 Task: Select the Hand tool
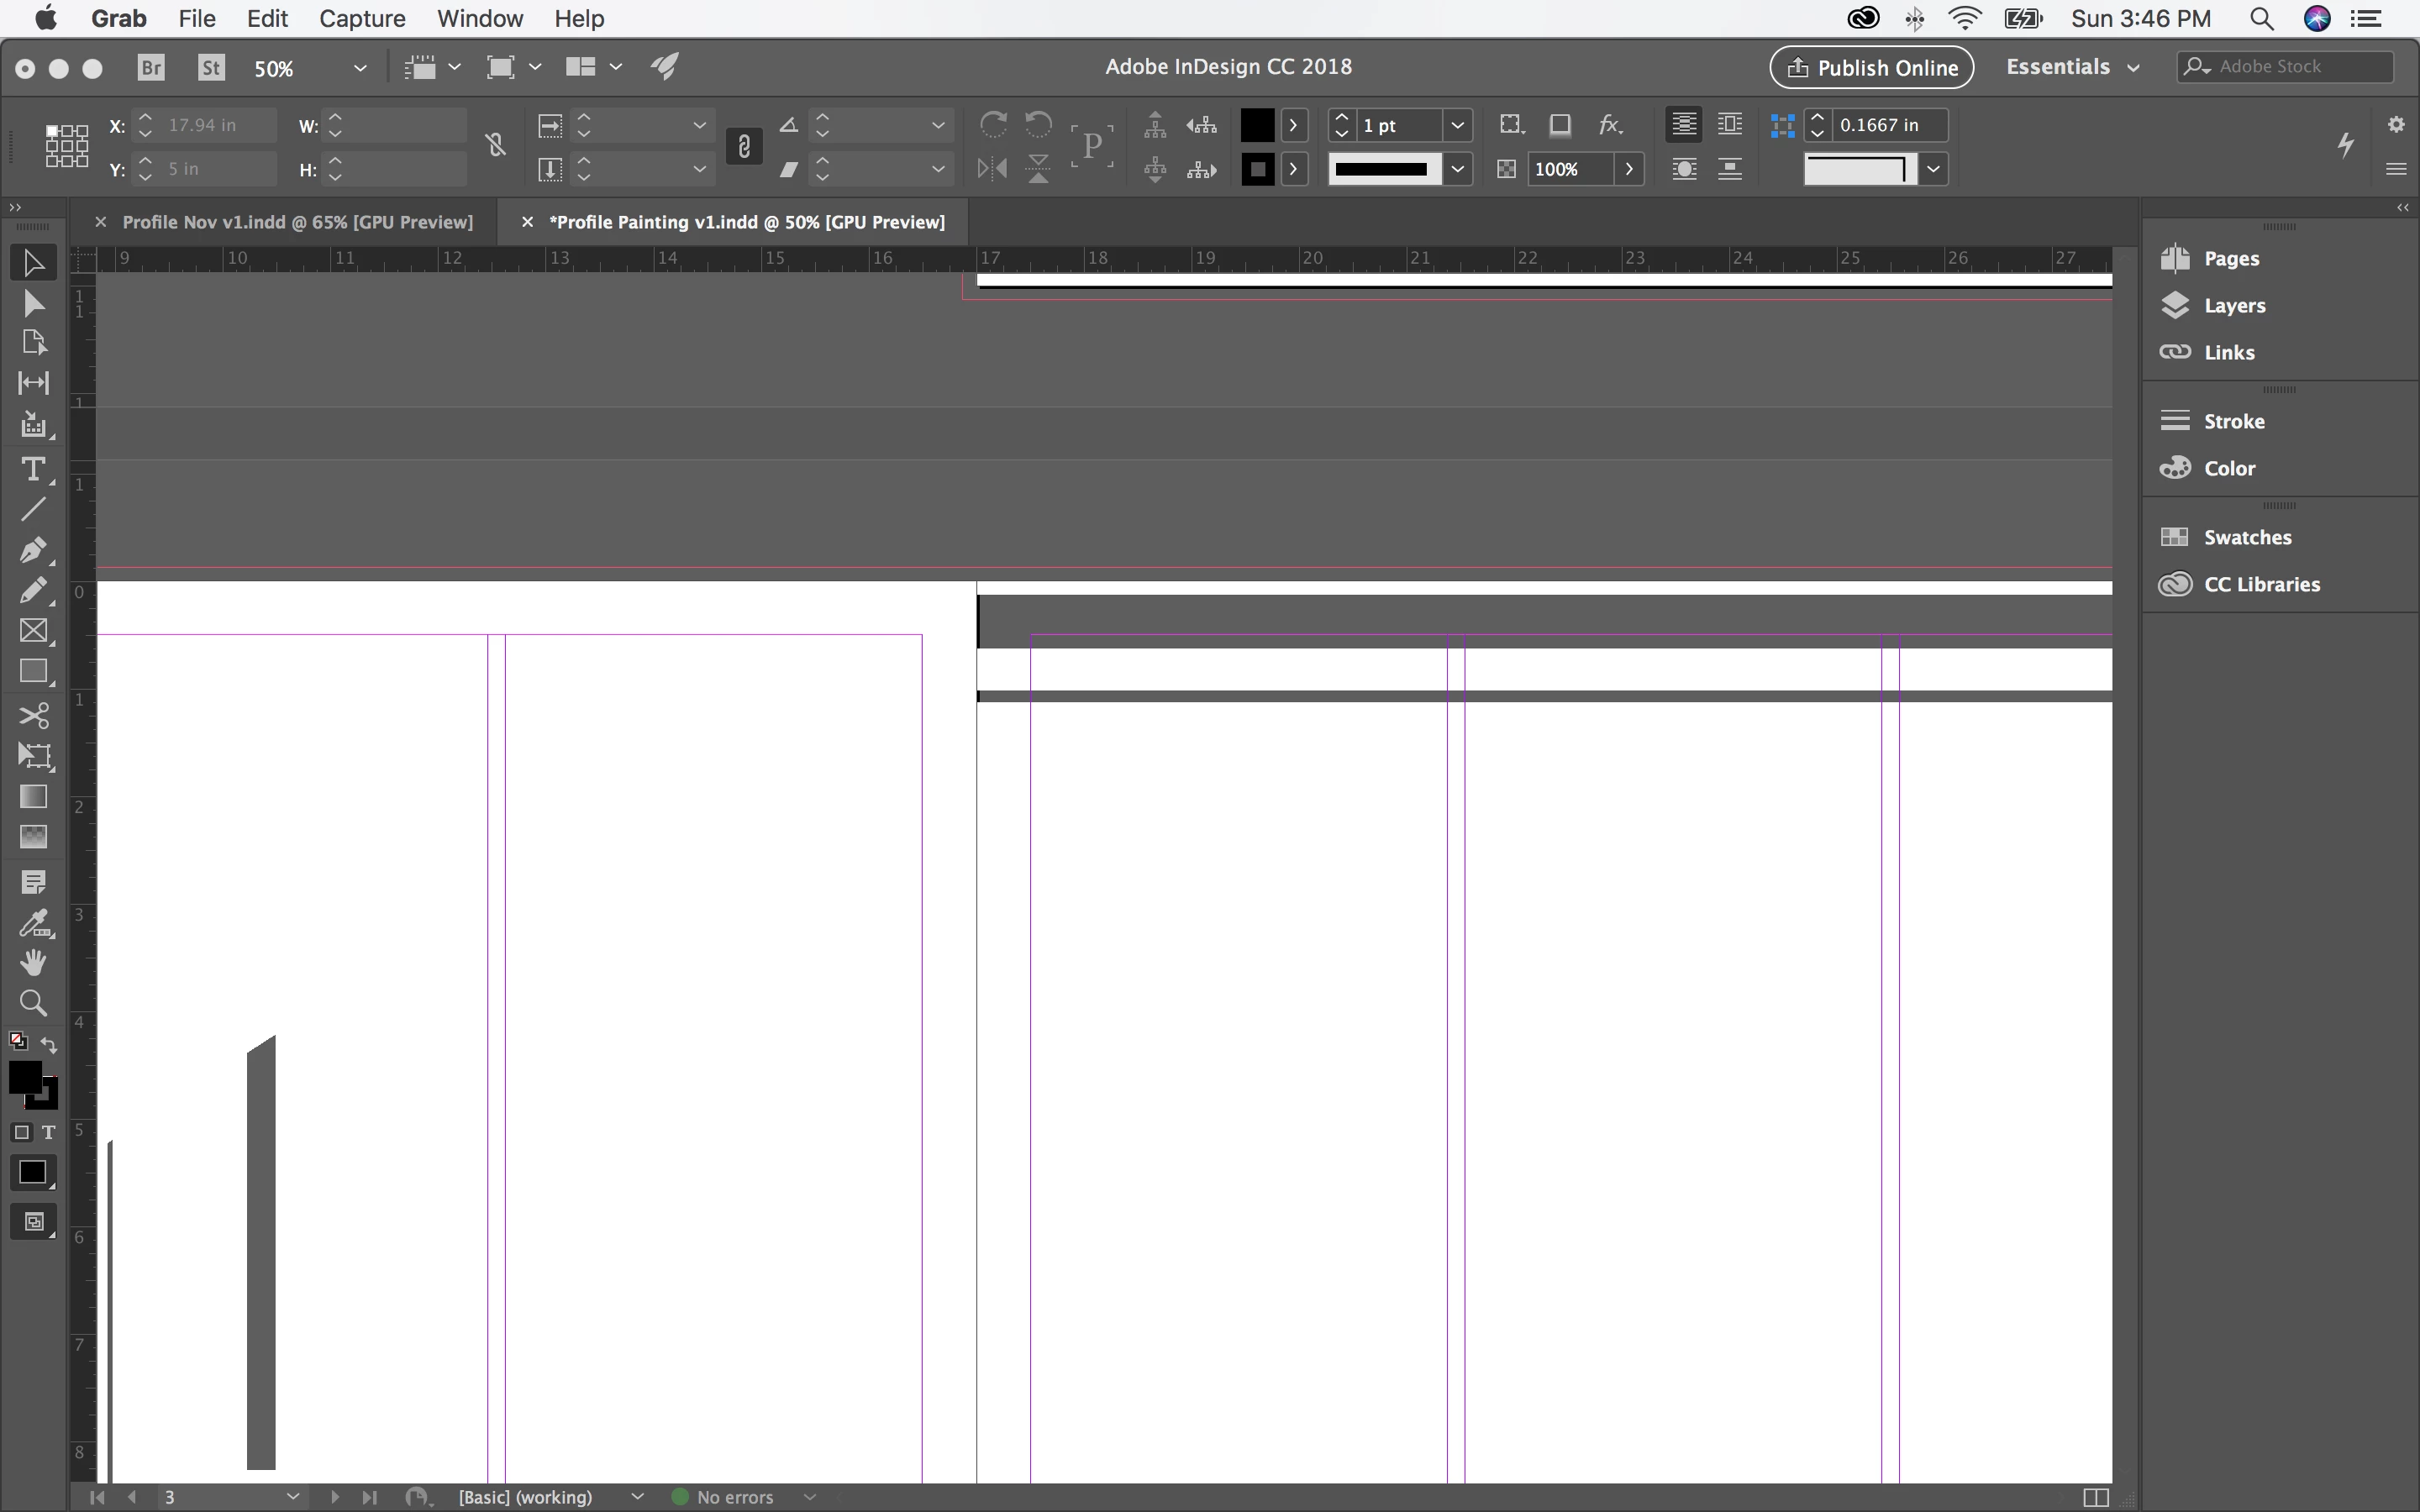(33, 962)
